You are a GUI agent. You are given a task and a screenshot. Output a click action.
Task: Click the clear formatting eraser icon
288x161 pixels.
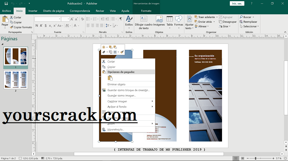82,19
